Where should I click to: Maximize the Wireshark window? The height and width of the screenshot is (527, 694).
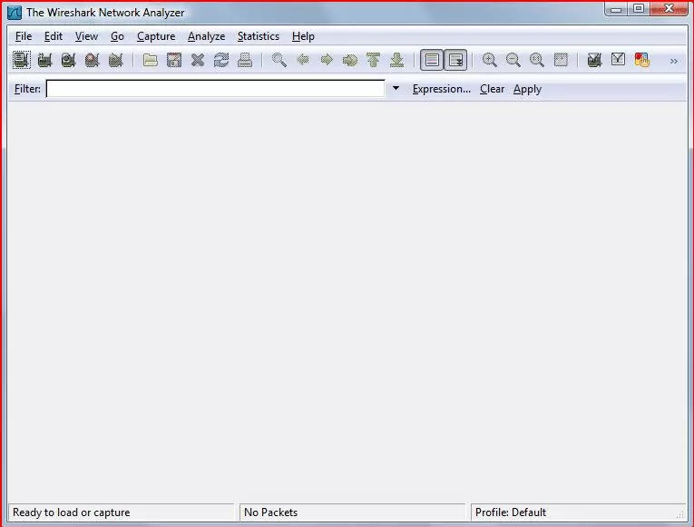(639, 9)
